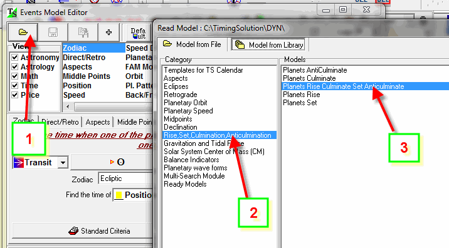The image size is (449, 248).
Task: Open the Find the time of Position dropdown
Action: point(133,195)
